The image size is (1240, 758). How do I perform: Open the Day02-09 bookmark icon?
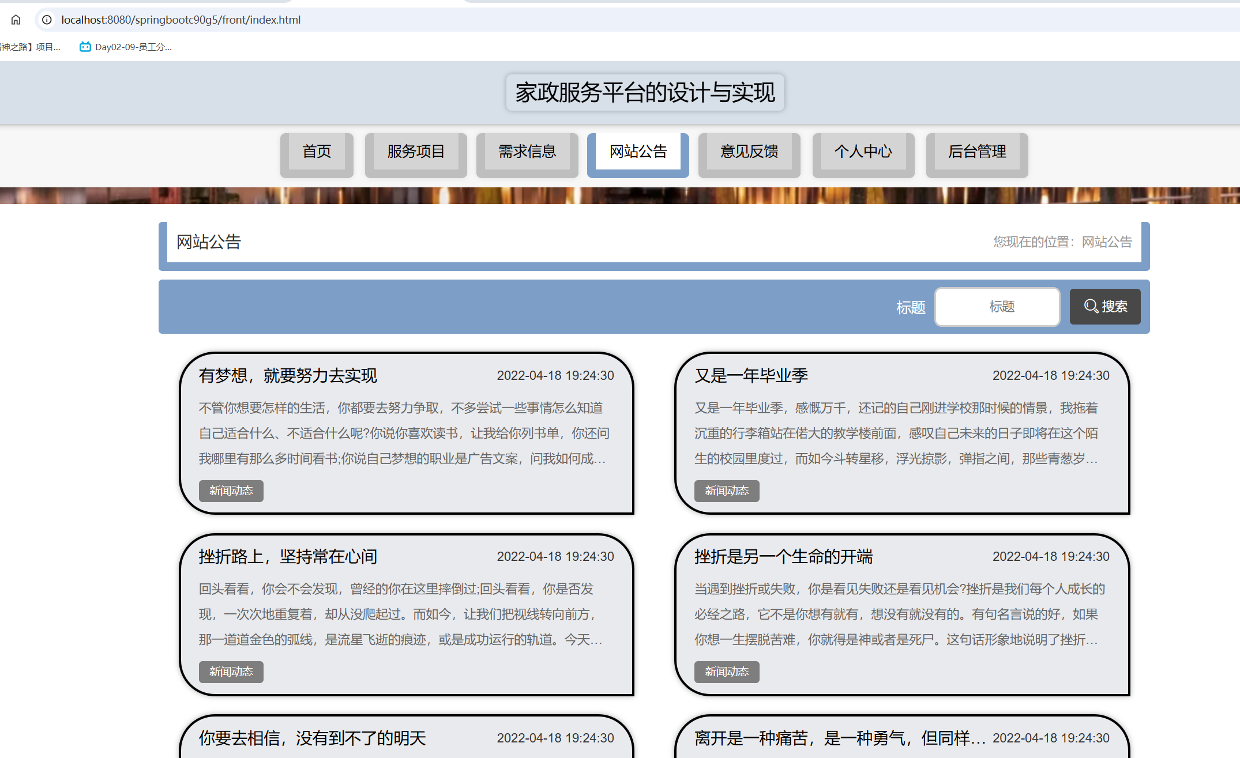pos(85,47)
